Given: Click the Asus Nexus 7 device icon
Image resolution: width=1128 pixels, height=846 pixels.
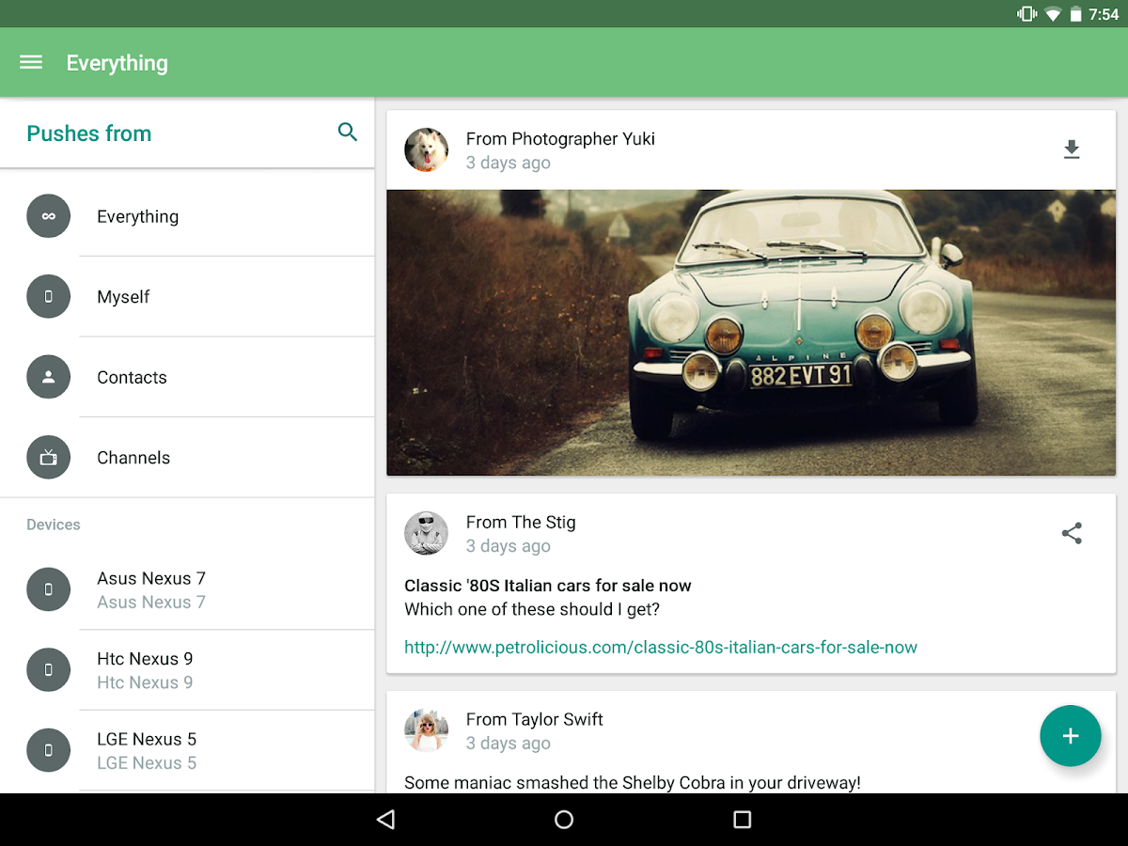Looking at the screenshot, I should point(48,589).
